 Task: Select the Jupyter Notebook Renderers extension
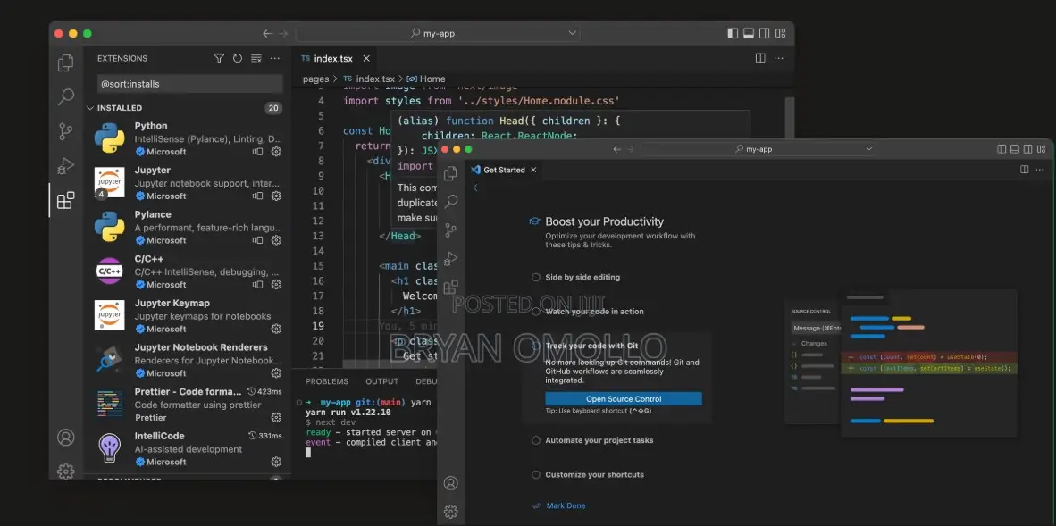click(188, 360)
